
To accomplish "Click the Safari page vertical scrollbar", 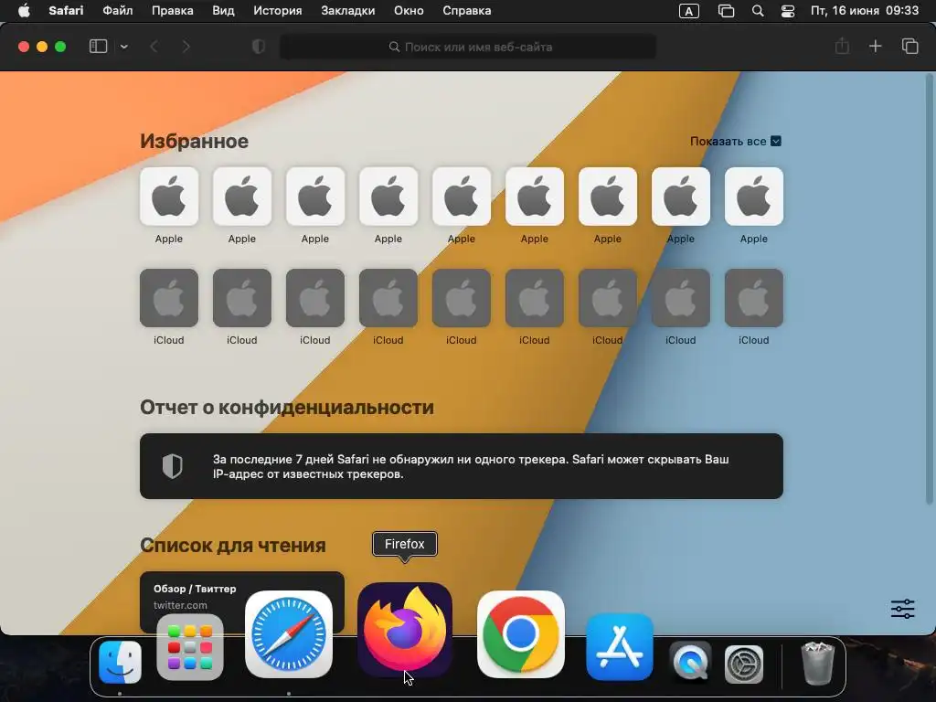I will [x=929, y=290].
